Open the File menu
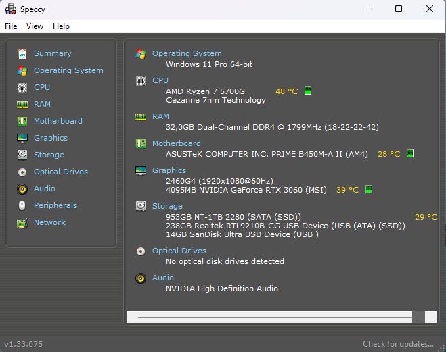Image resolution: width=446 pixels, height=352 pixels. (11, 26)
